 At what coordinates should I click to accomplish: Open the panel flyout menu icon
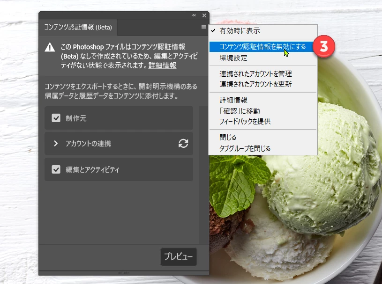click(204, 27)
